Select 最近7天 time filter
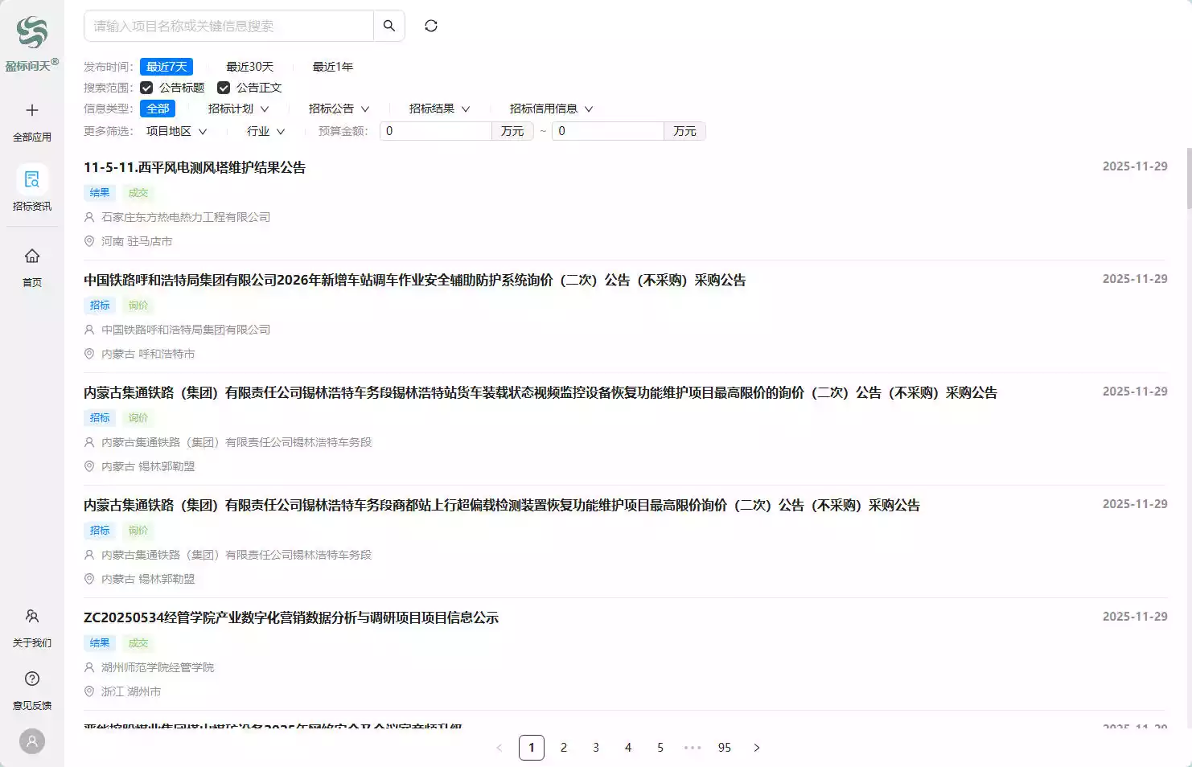Screen dimensions: 1192x767 (x=166, y=67)
